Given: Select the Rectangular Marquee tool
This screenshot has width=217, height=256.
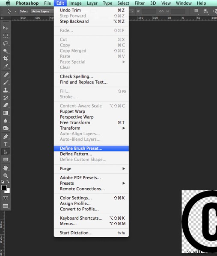Looking at the screenshot, I should pyautogui.click(x=6, y=36).
